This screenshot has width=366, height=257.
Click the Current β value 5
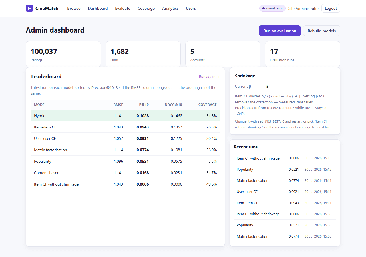(x=268, y=86)
